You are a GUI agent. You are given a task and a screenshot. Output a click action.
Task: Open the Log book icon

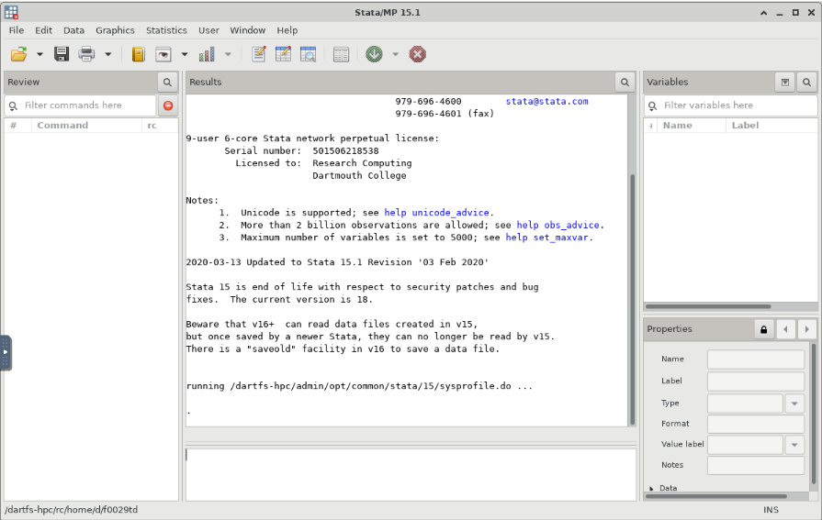pyautogui.click(x=138, y=54)
